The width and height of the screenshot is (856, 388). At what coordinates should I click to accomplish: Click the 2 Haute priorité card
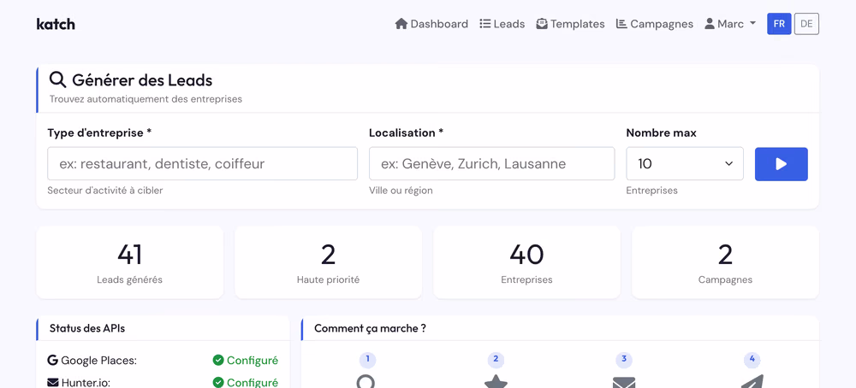(328, 262)
